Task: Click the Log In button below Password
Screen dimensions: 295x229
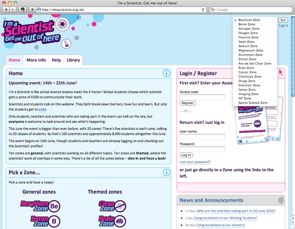Action: pyautogui.click(x=186, y=155)
